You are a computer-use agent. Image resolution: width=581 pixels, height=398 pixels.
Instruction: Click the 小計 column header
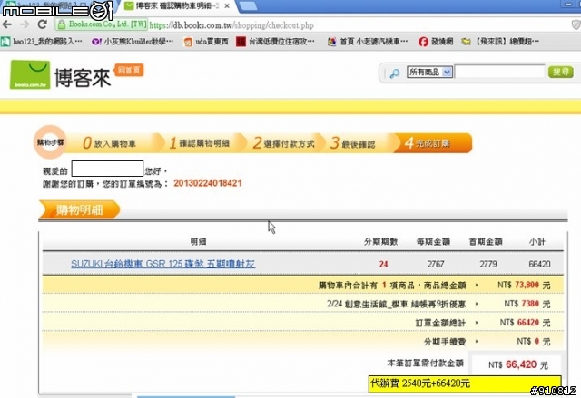click(537, 241)
